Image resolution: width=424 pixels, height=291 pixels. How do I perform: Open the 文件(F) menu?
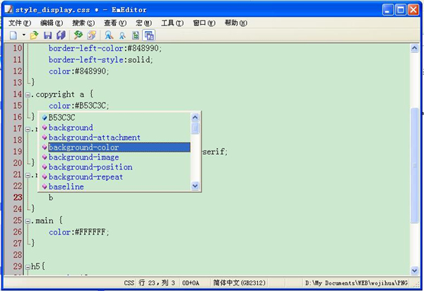[20, 23]
